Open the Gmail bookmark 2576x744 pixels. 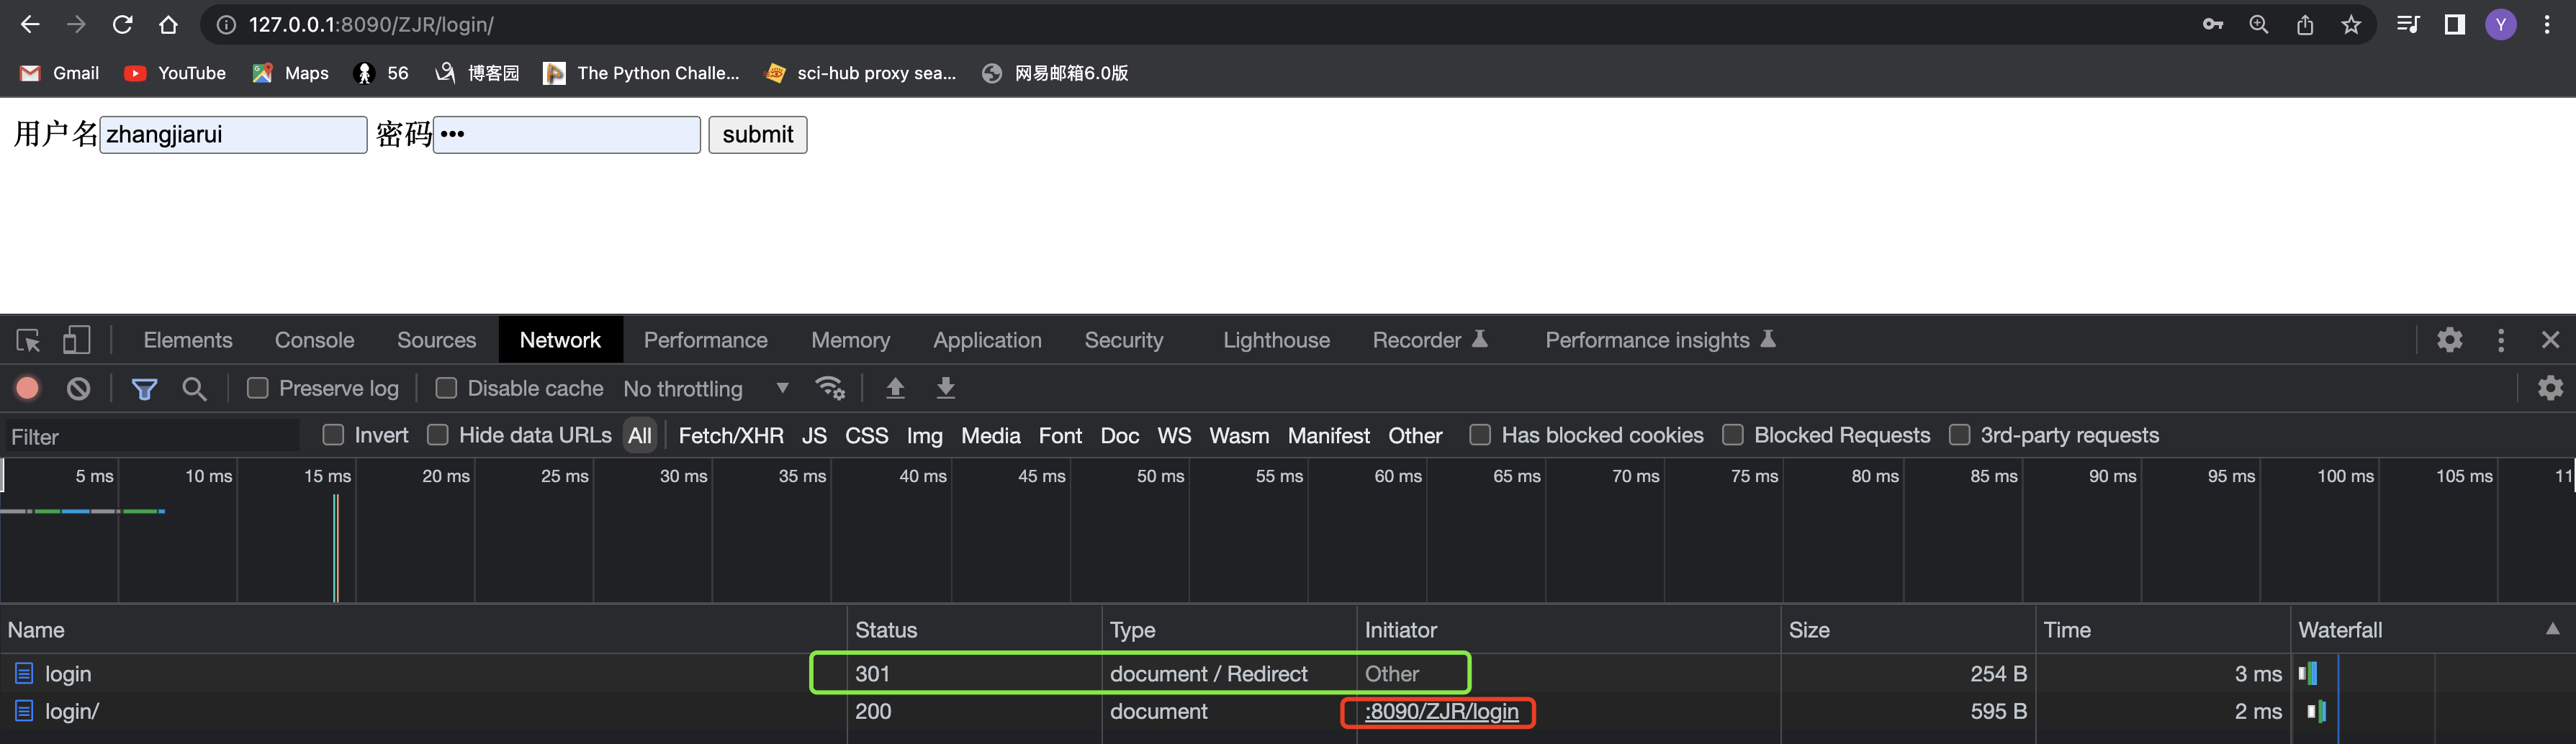tap(60, 73)
